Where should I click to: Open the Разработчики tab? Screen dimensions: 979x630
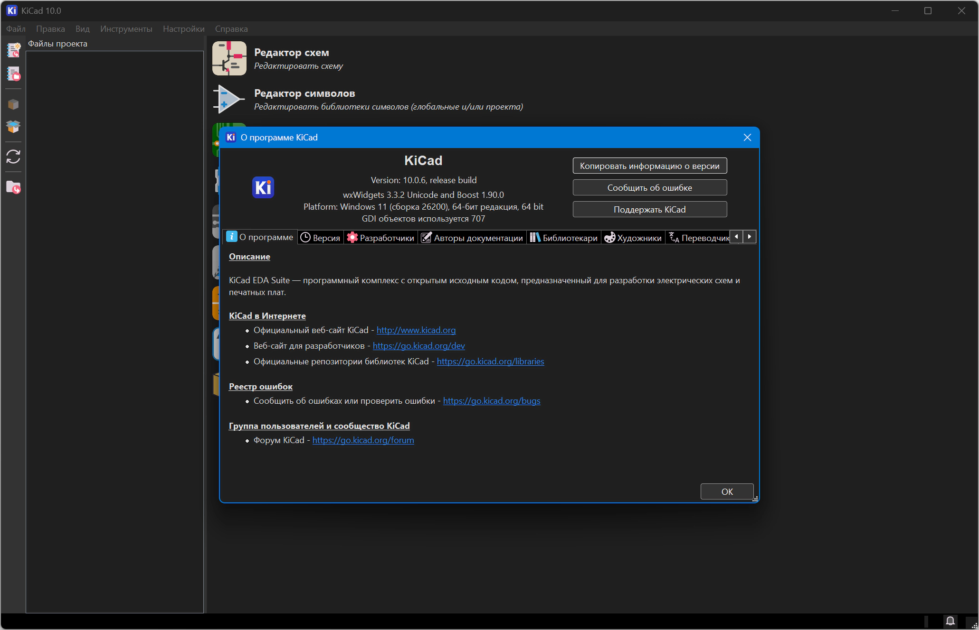(380, 237)
